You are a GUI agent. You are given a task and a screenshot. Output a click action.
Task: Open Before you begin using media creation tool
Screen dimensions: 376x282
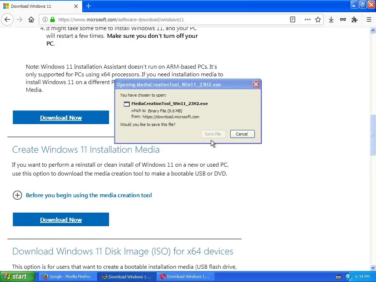pyautogui.click(x=89, y=195)
